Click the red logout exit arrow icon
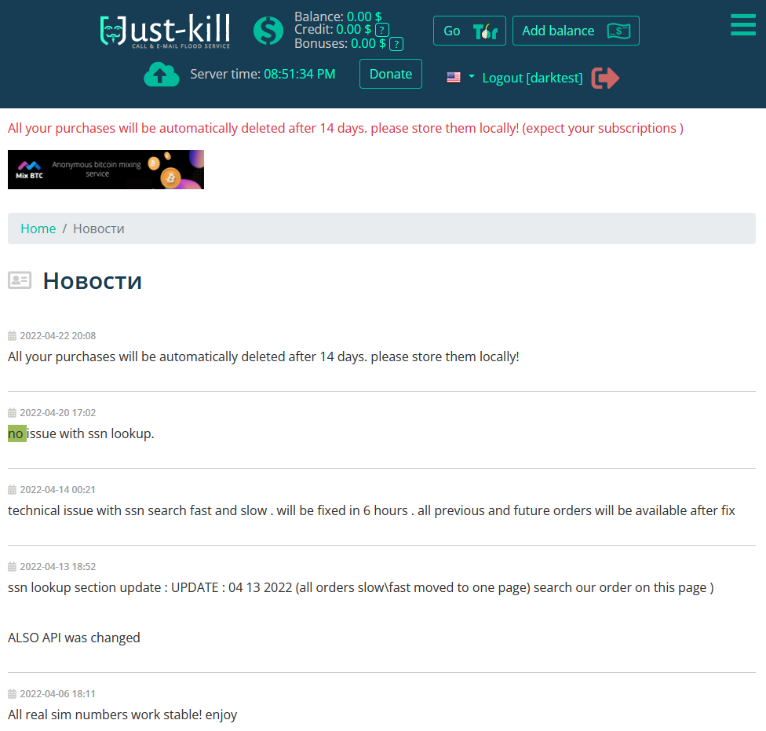The width and height of the screenshot is (766, 731). [604, 77]
